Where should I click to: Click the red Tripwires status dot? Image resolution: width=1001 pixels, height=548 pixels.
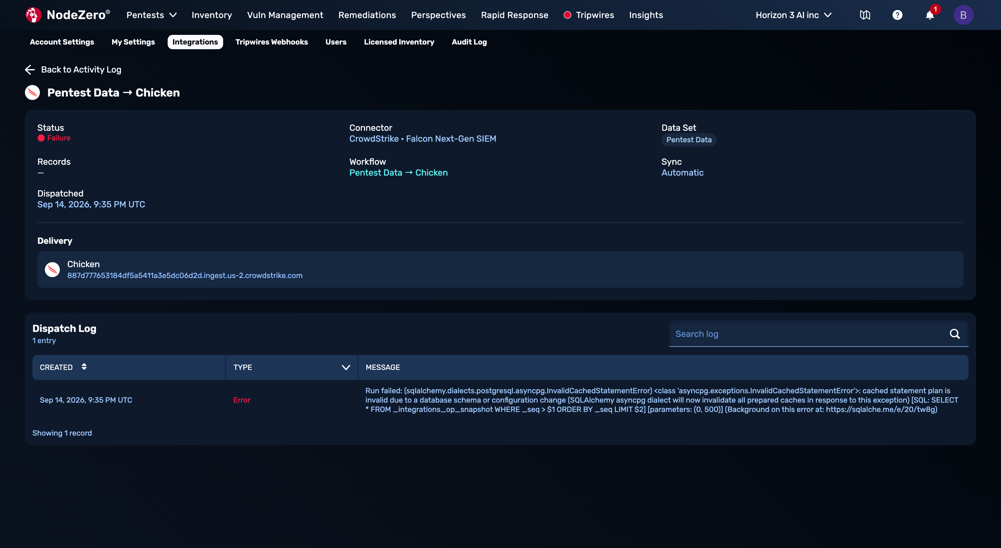pyautogui.click(x=567, y=15)
